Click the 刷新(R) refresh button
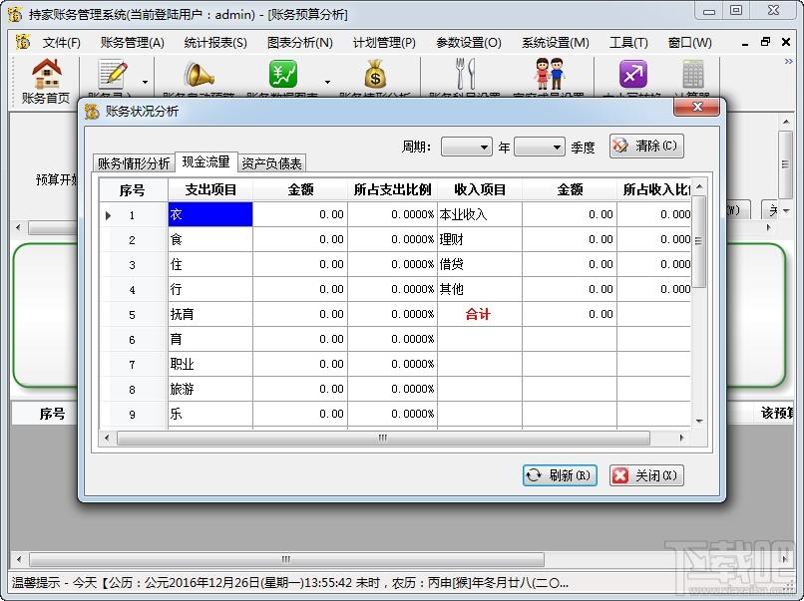The height and width of the screenshot is (601, 804). [560, 475]
